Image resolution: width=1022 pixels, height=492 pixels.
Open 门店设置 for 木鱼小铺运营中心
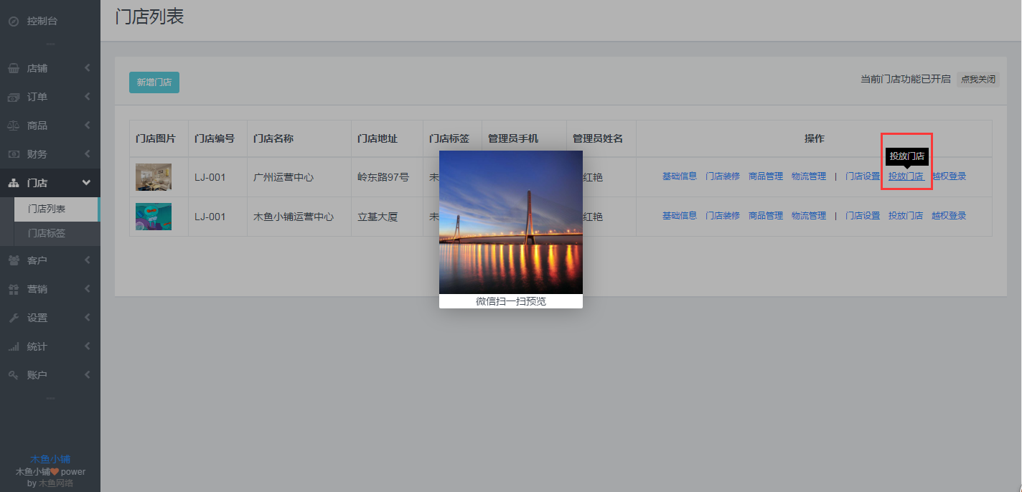click(863, 216)
